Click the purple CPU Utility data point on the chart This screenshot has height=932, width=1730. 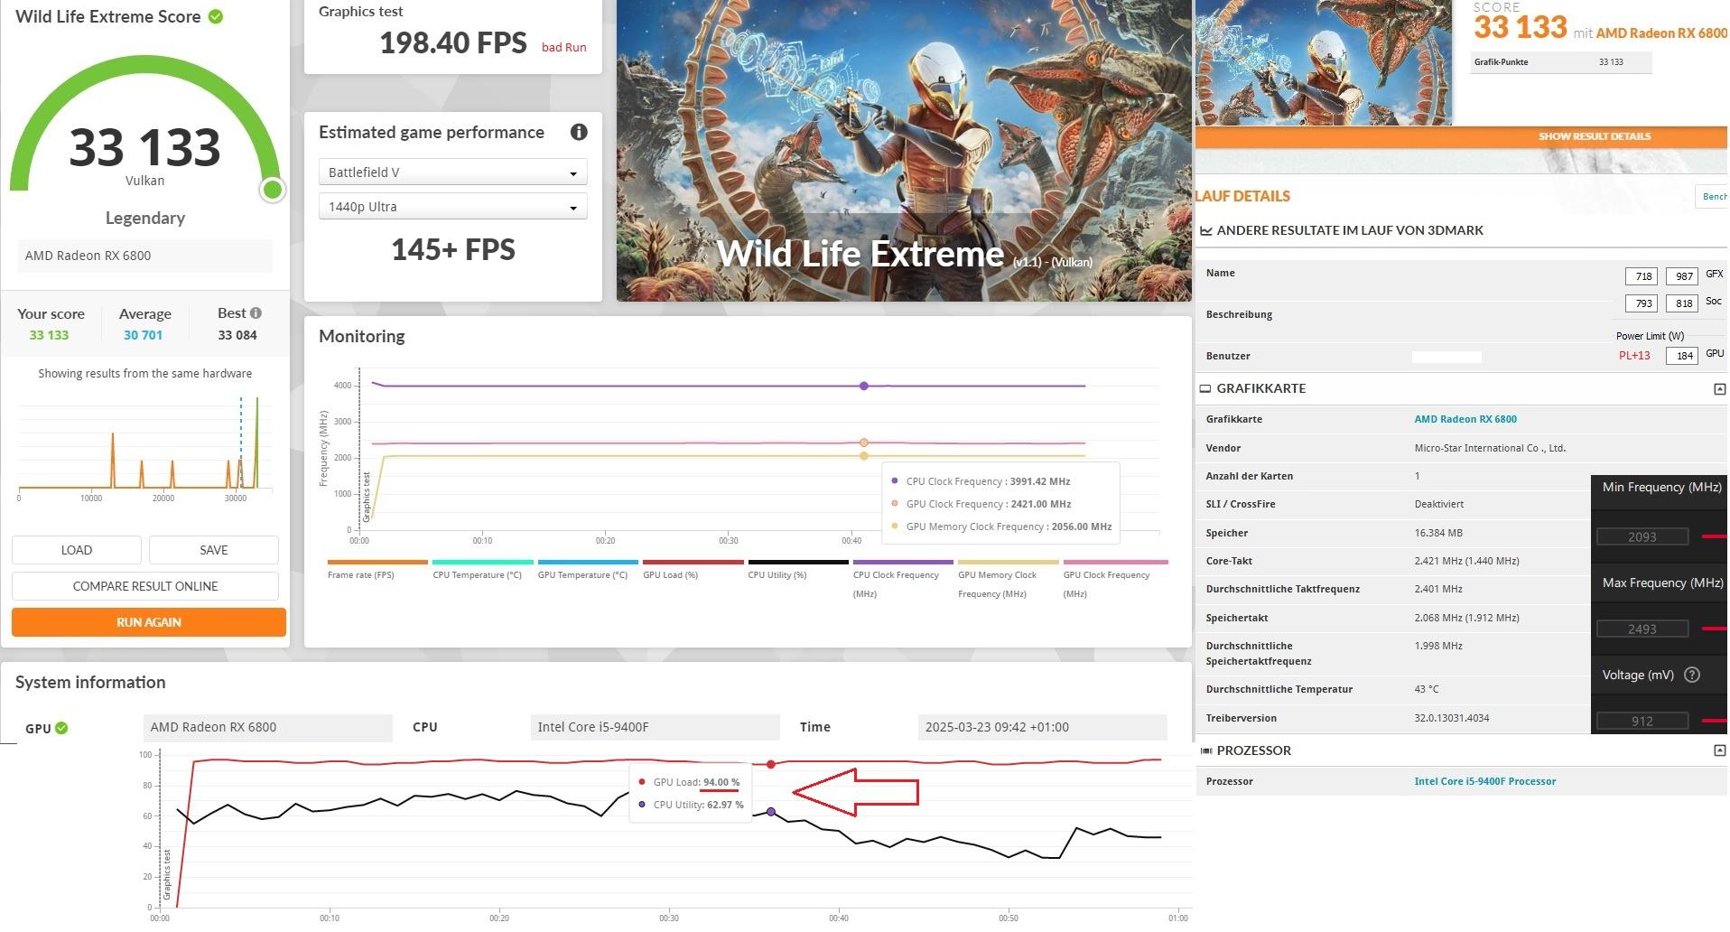[770, 812]
